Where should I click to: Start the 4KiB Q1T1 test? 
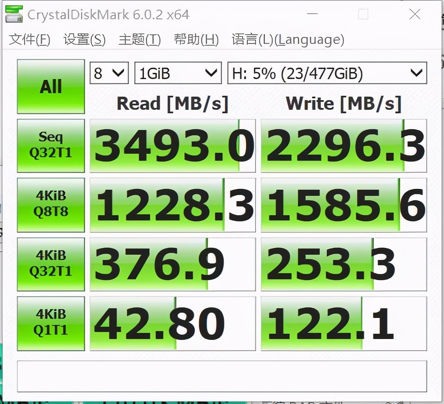[x=51, y=324]
